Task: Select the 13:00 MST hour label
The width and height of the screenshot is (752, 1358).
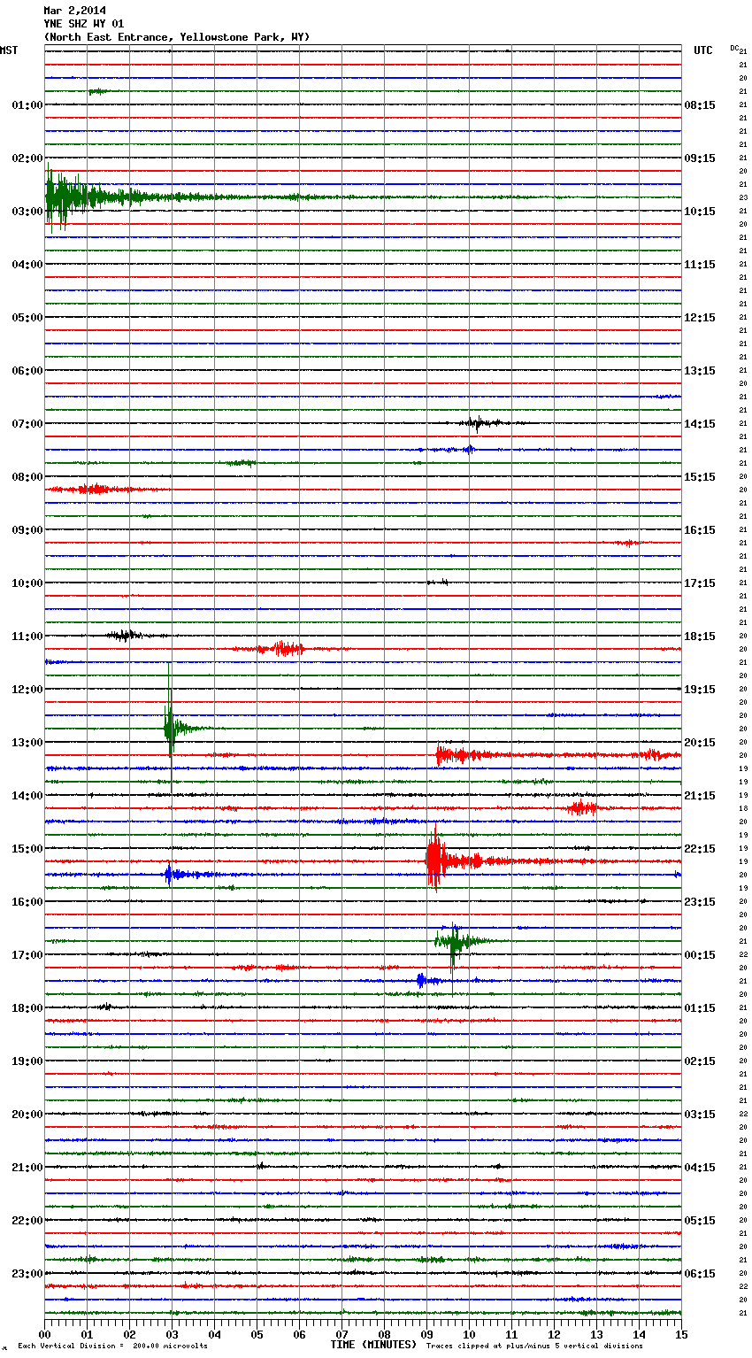Action: tap(27, 743)
